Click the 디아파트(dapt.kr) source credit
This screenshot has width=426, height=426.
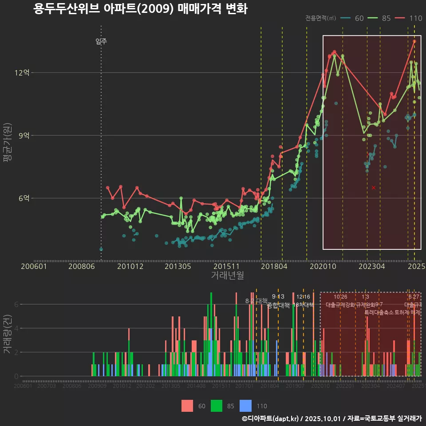(x=271, y=418)
